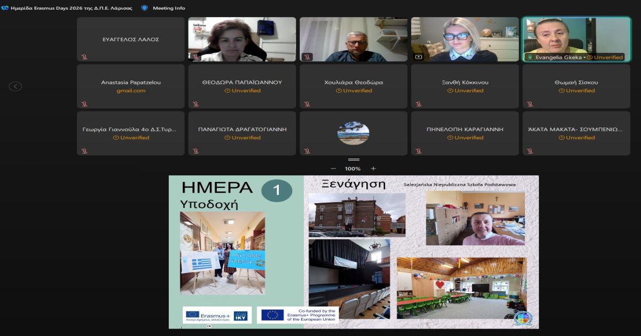
Task: Click the selfie office photo in slide
Action: pos(475,218)
